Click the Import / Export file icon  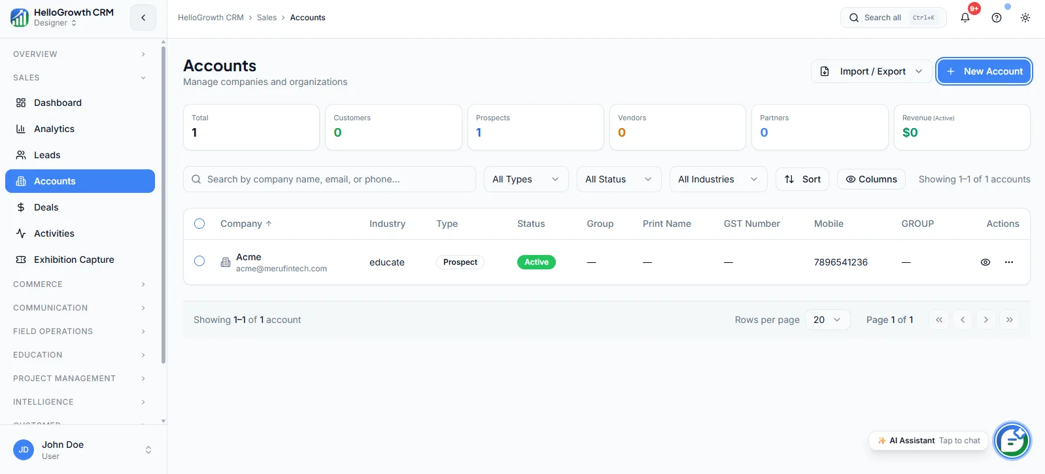tap(825, 71)
